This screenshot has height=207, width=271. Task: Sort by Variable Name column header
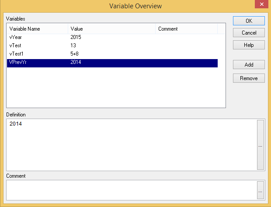(x=37, y=29)
